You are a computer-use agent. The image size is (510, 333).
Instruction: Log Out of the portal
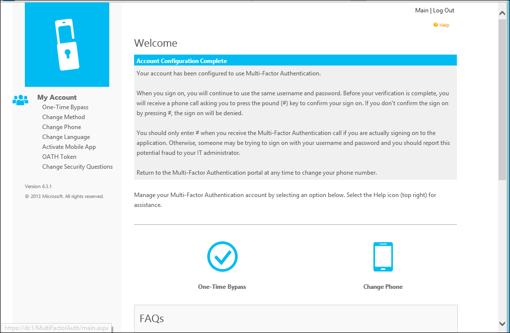pos(443,10)
